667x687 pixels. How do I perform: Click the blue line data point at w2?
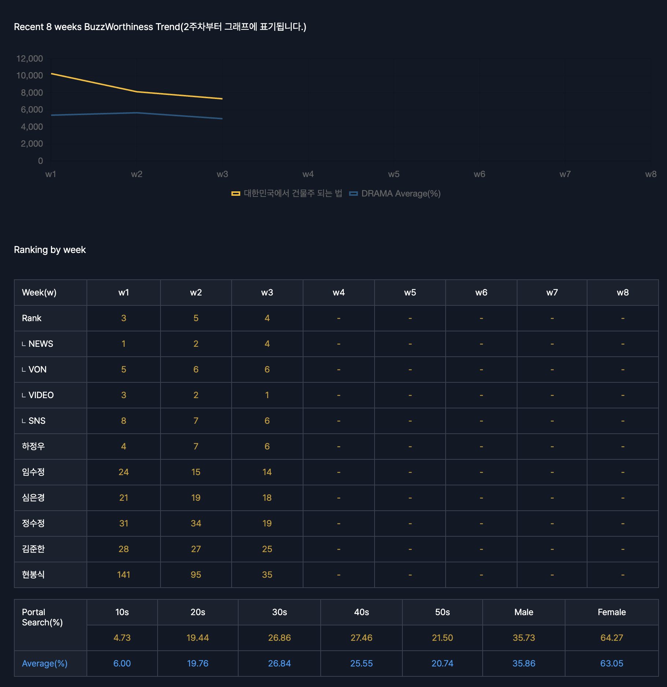[x=137, y=113]
